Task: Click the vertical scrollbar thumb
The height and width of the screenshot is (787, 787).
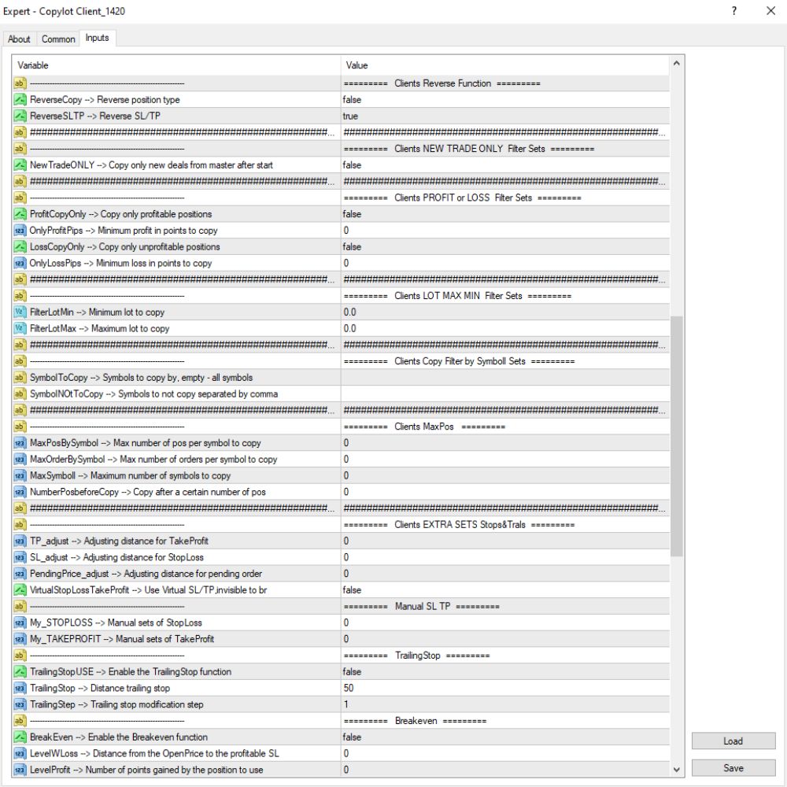Action: point(677,436)
